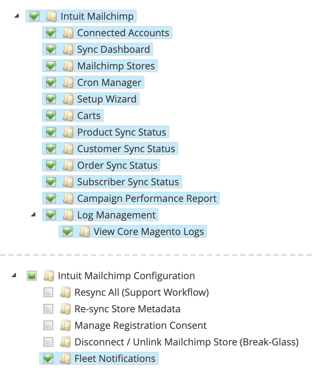312x373 pixels.
Task: Select the Manage Registration Consent label
Action: coord(140,326)
